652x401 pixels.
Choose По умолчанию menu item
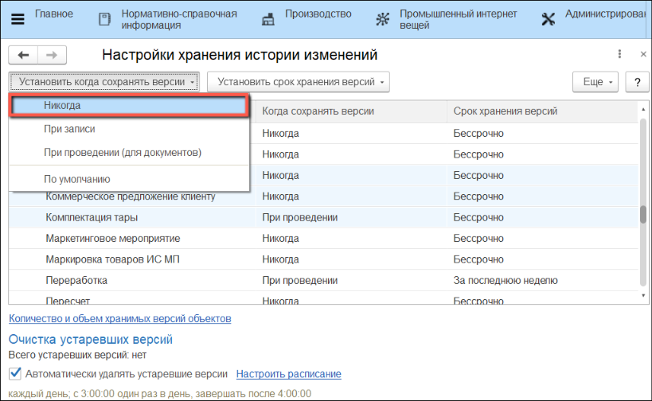[76, 179]
